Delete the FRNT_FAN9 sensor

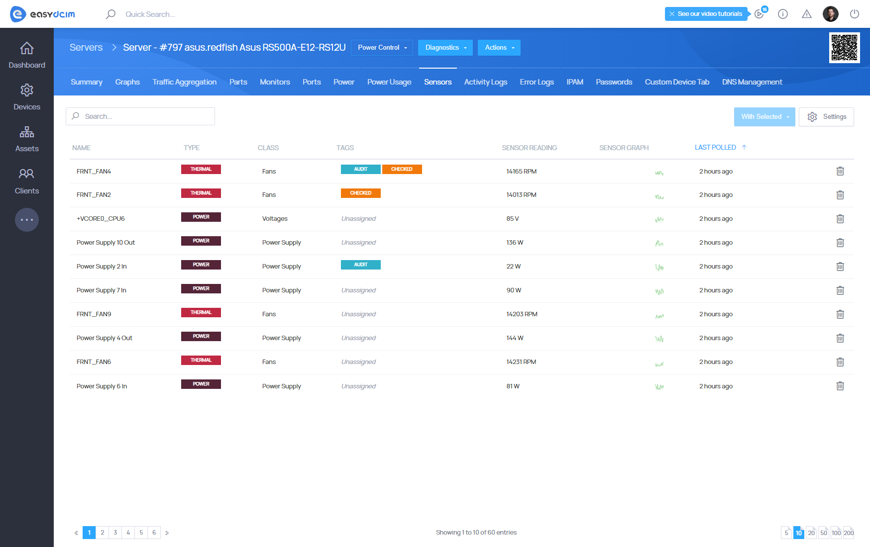click(x=840, y=314)
